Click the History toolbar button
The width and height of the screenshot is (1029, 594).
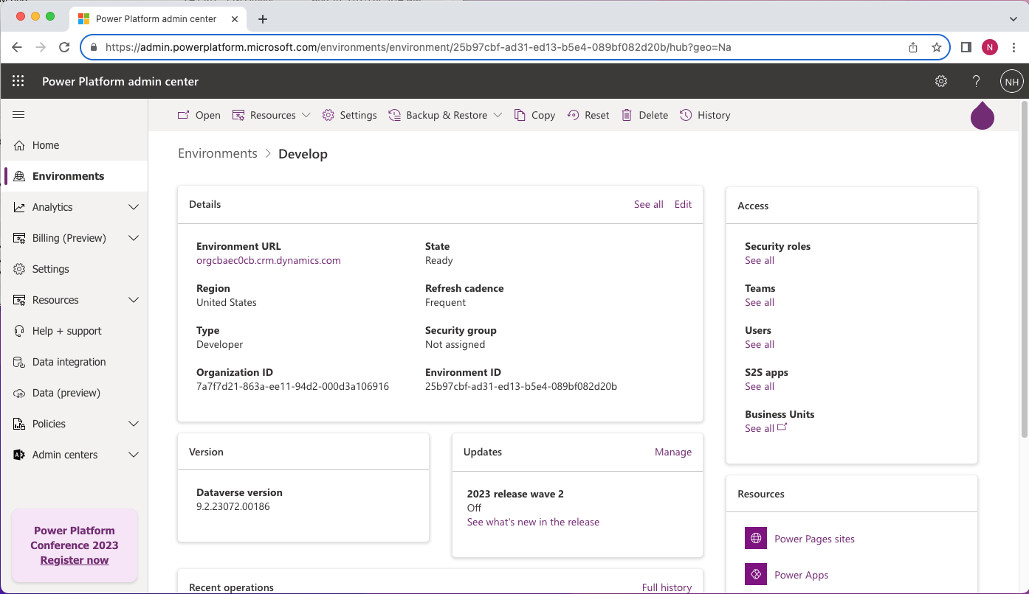(705, 115)
